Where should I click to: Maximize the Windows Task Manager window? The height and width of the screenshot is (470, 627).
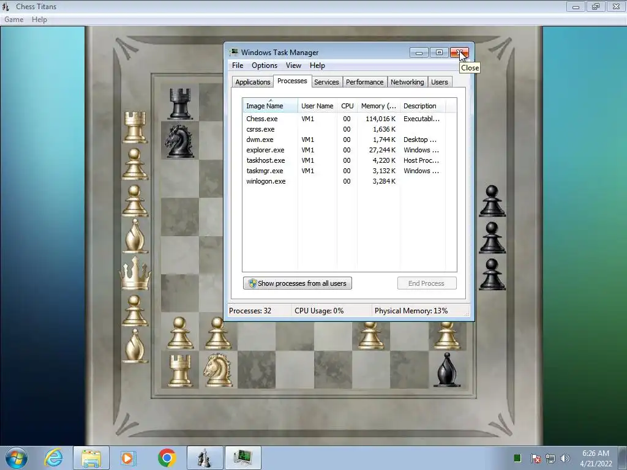(439, 53)
